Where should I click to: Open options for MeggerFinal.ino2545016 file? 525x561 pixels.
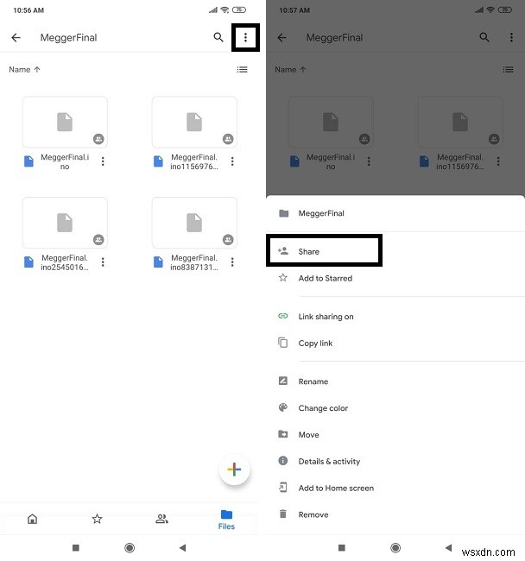(x=103, y=262)
